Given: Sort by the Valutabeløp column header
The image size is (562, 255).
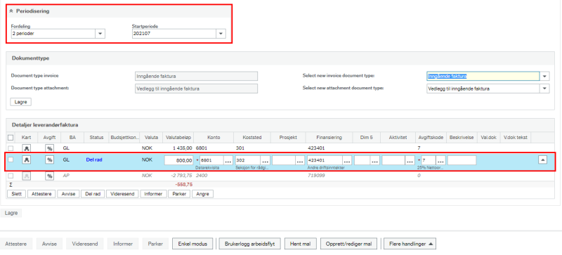Looking at the screenshot, I should [x=178, y=138].
